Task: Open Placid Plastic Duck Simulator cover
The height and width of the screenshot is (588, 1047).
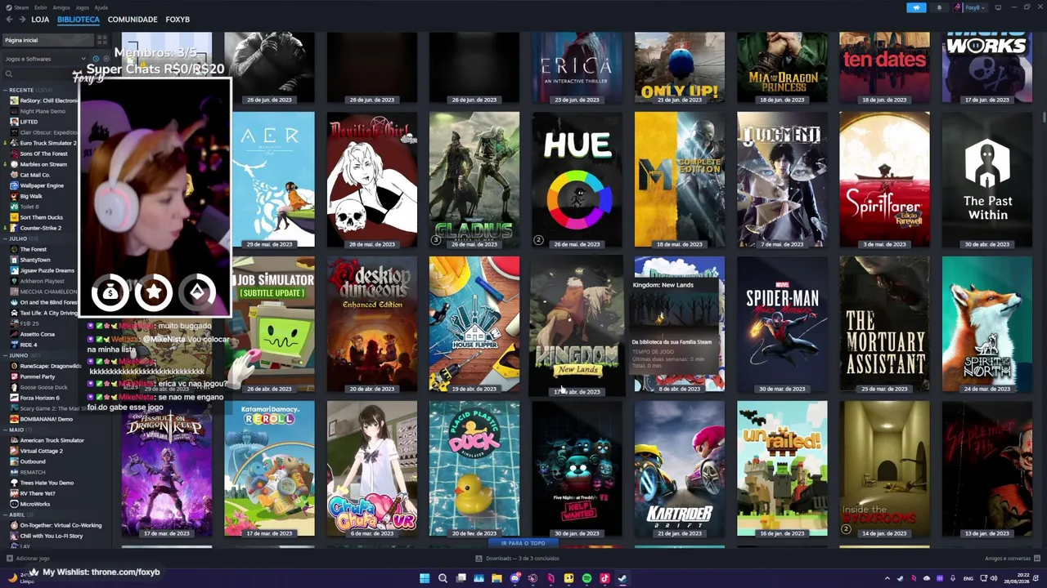Action: 474,469
